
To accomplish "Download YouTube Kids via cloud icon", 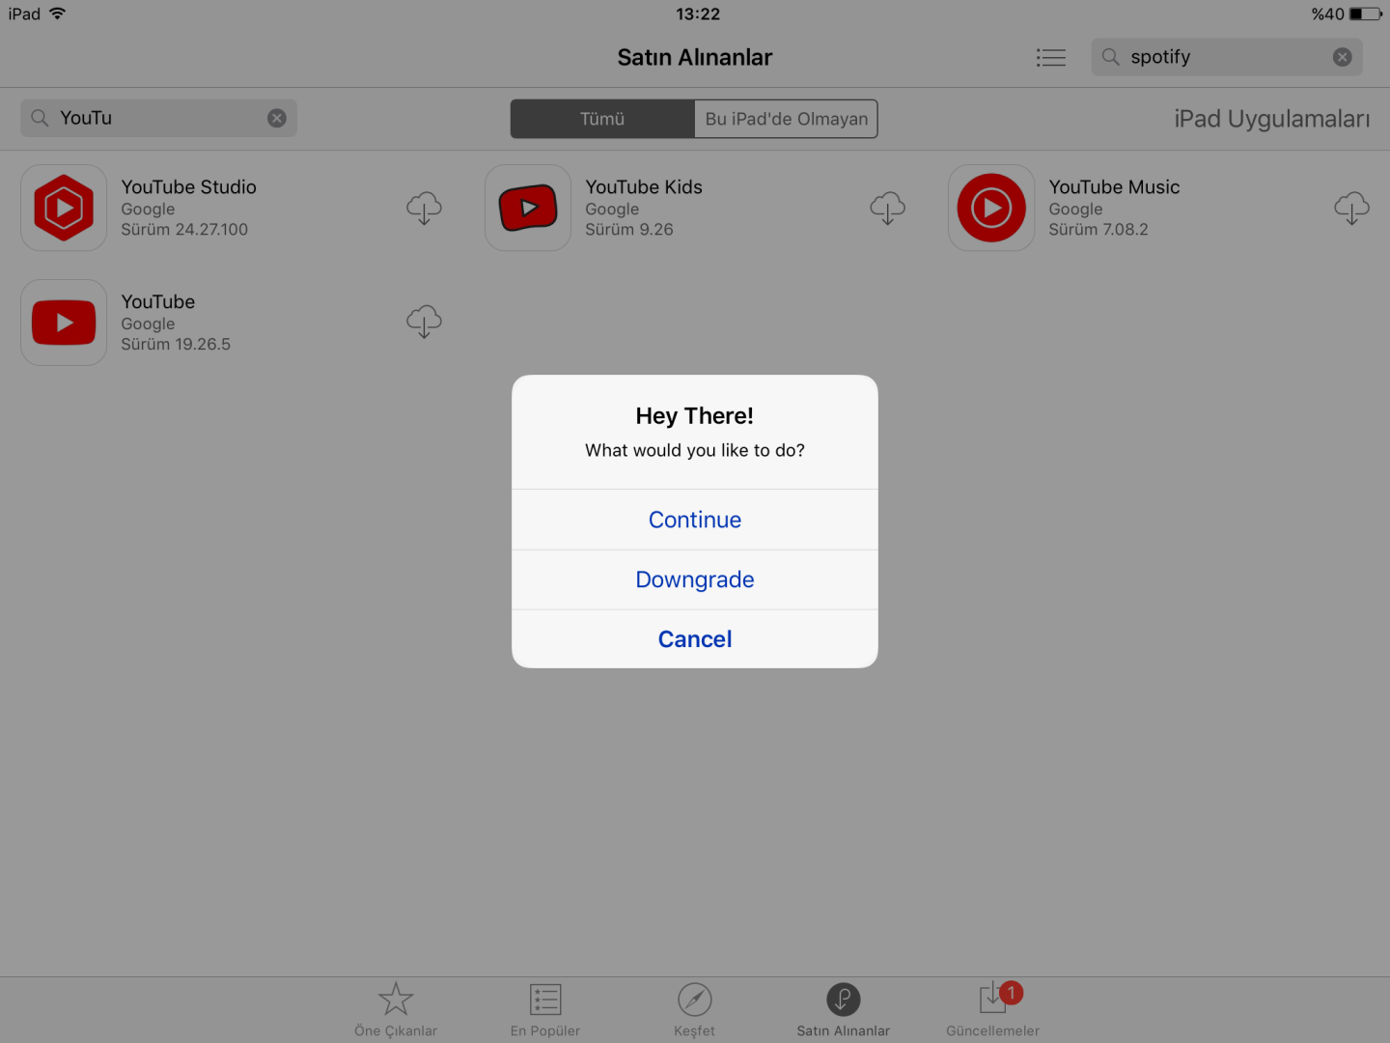I will pos(888,208).
